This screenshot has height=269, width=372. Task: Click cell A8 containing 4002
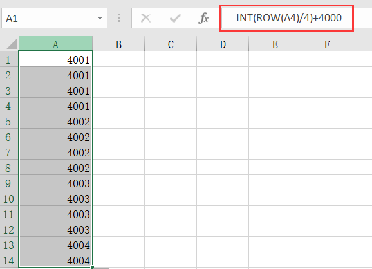coord(55,167)
